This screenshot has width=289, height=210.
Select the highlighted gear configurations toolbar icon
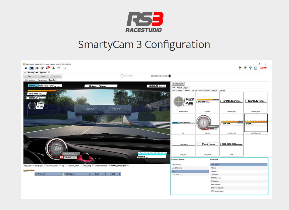pos(32,68)
